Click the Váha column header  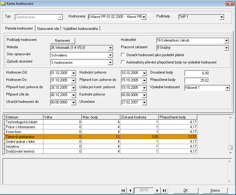[x=63, y=117]
